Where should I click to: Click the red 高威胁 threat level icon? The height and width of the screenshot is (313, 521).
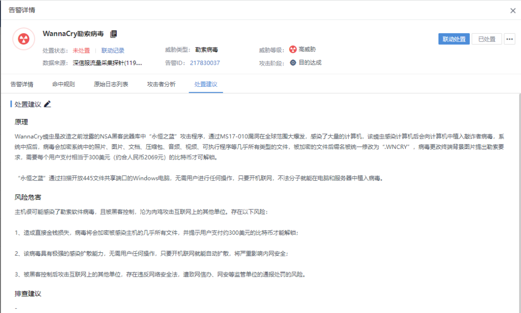(x=293, y=49)
